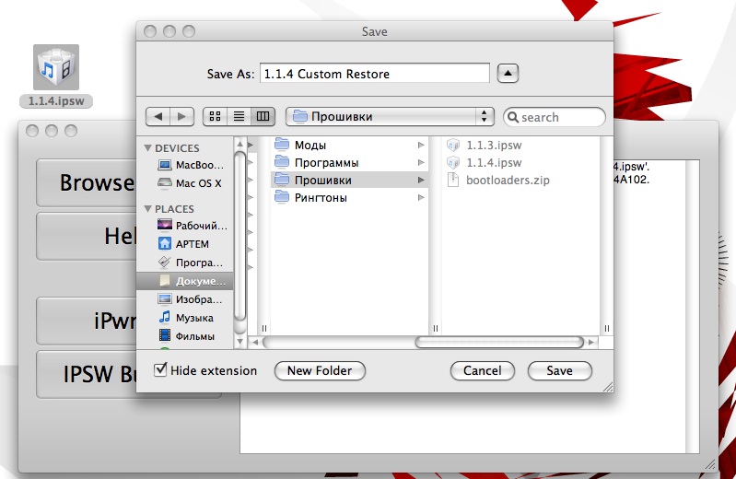Toggle the Hide extension checkbox
Viewport: 736px width, 479px height.
[x=160, y=369]
